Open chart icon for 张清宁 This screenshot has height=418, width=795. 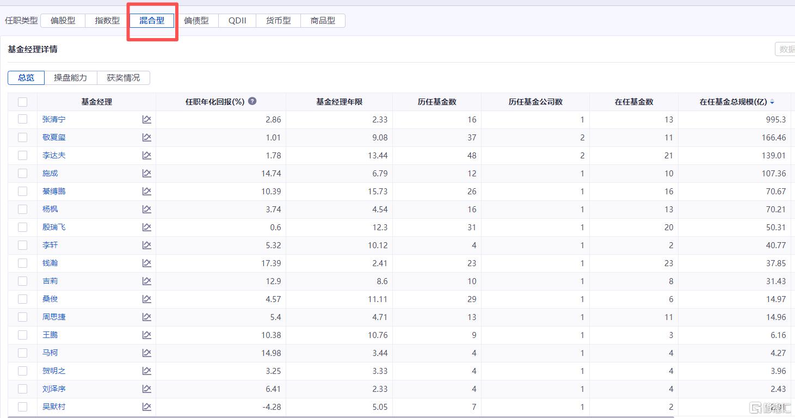point(146,119)
